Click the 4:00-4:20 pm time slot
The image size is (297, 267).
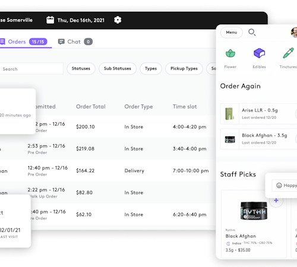coord(189,127)
